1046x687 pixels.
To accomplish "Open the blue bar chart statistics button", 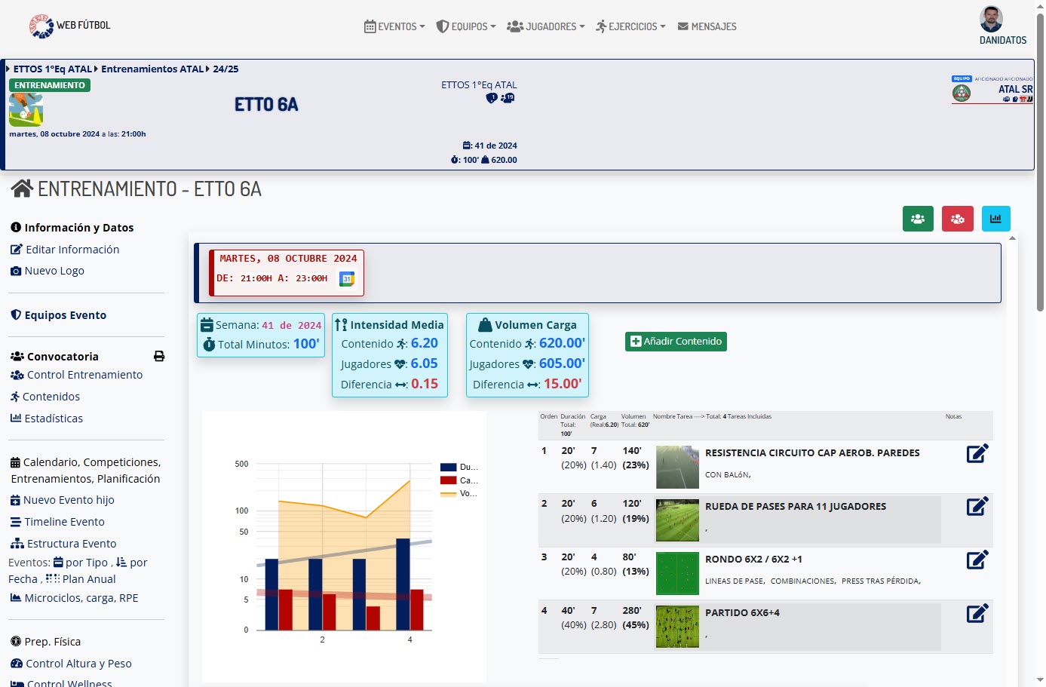I will click(x=995, y=219).
